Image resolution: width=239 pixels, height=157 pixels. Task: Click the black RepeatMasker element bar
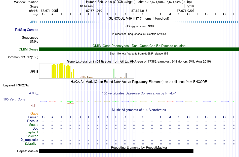(x=116, y=151)
